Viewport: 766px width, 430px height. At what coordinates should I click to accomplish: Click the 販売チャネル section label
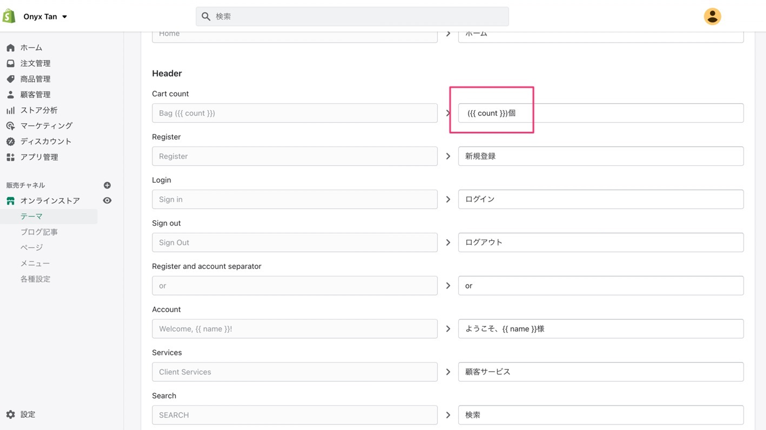pyautogui.click(x=25, y=185)
